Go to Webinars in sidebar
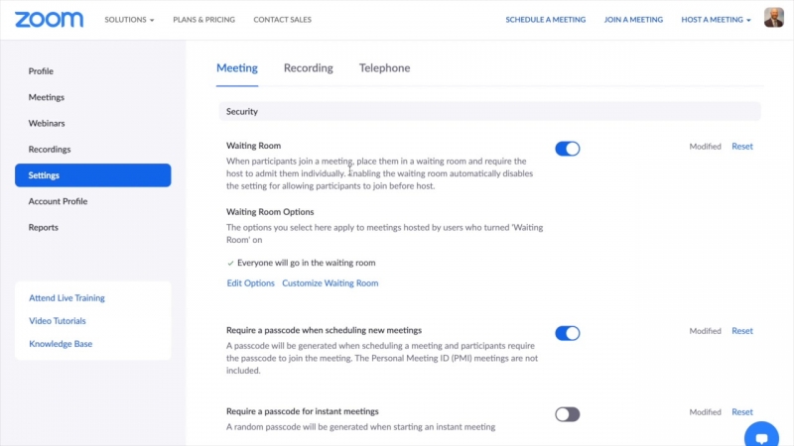 (x=47, y=123)
